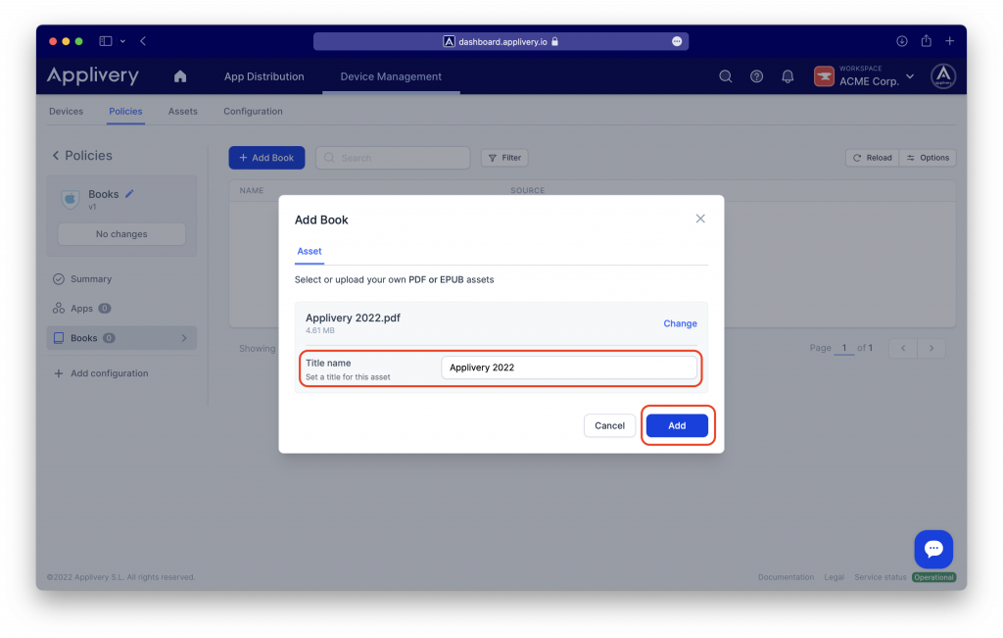The height and width of the screenshot is (638, 1003).
Task: Click the Add button in dialog
Action: [677, 425]
